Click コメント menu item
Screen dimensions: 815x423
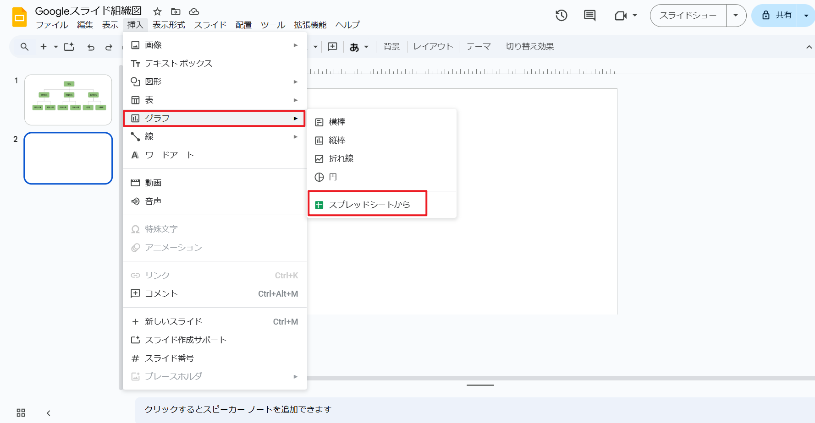pyautogui.click(x=215, y=294)
